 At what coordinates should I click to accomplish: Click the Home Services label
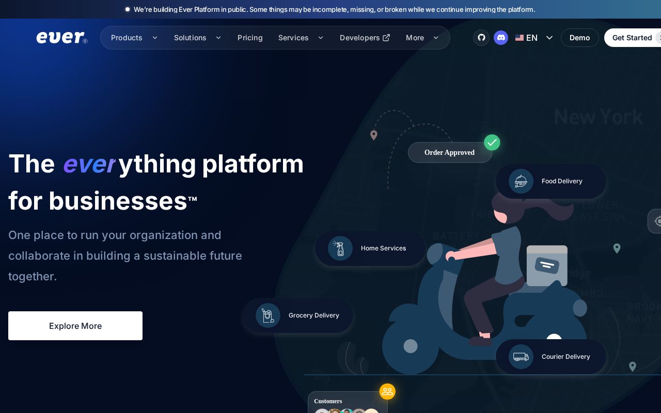[383, 248]
